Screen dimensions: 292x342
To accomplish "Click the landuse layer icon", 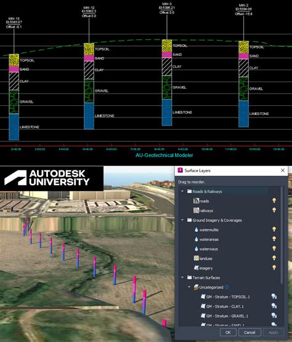I will (196, 258).
